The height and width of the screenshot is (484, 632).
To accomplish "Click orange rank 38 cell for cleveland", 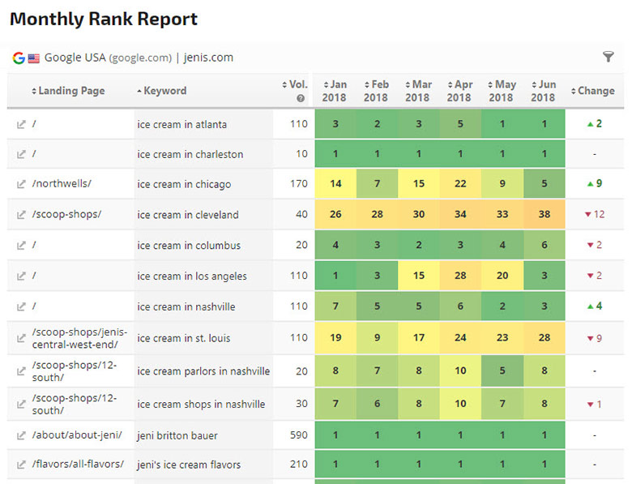I will pos(543,215).
